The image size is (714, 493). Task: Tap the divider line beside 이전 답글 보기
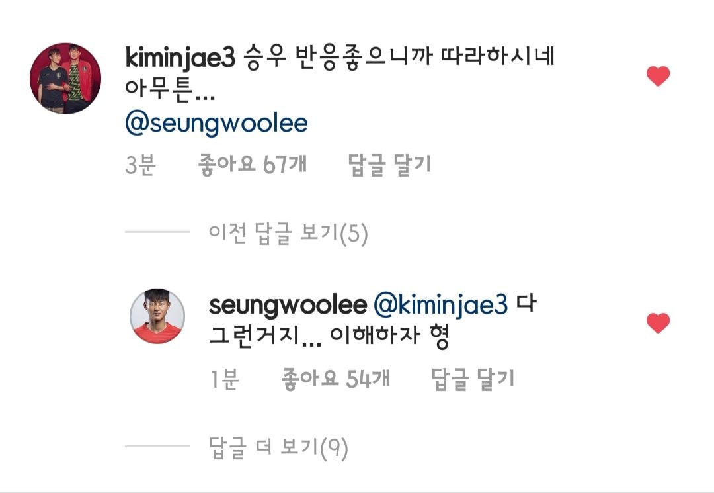tap(157, 232)
